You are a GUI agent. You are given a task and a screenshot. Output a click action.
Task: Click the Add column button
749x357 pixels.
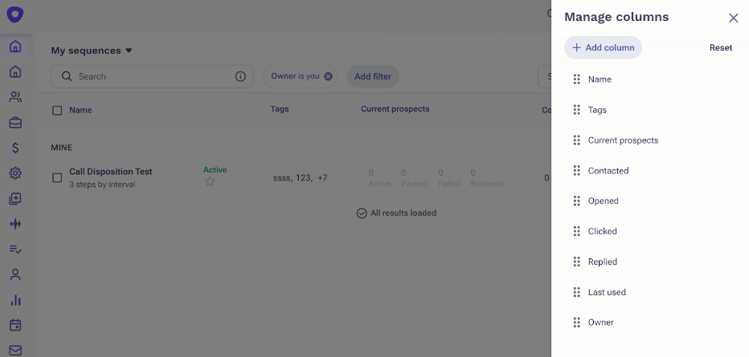coord(603,47)
